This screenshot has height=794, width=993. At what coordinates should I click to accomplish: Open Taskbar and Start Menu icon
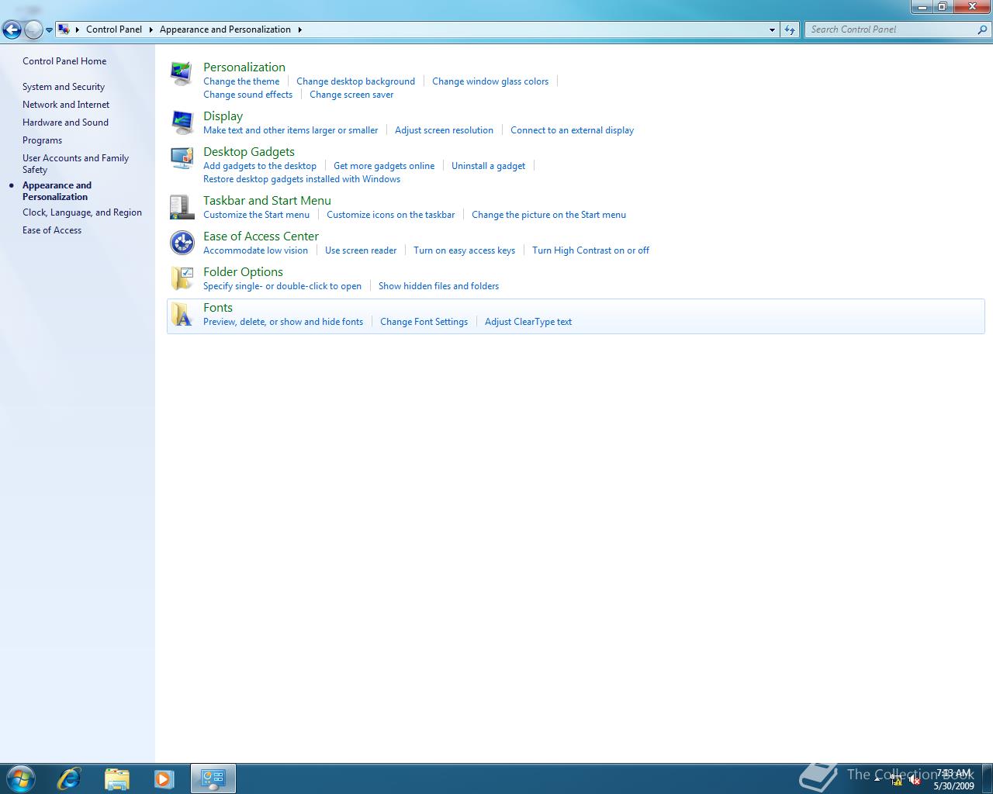(182, 207)
